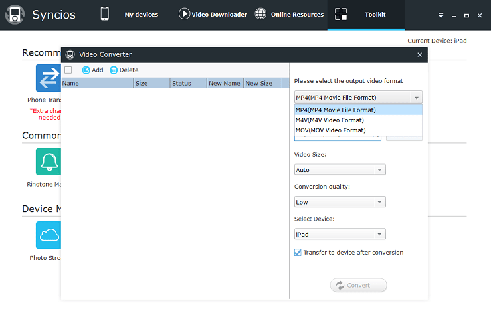This screenshot has width=491, height=309.
Task: Open the Phone Transfer tool icon
Action: point(49,78)
